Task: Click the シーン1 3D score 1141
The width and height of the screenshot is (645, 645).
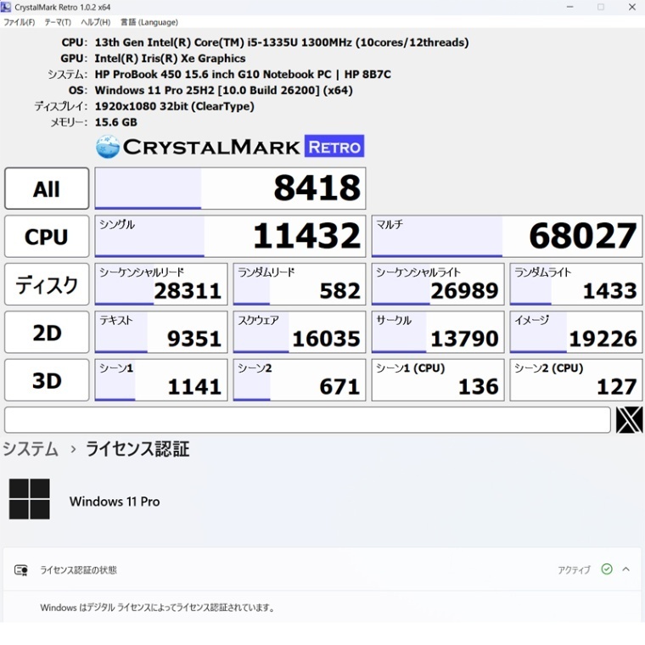Action: point(161,380)
